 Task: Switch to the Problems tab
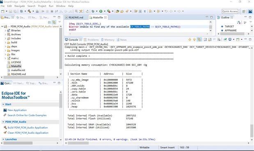(92, 40)
